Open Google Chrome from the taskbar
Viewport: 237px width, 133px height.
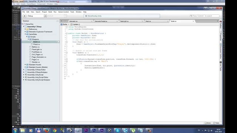pyautogui.click(x=54, y=130)
